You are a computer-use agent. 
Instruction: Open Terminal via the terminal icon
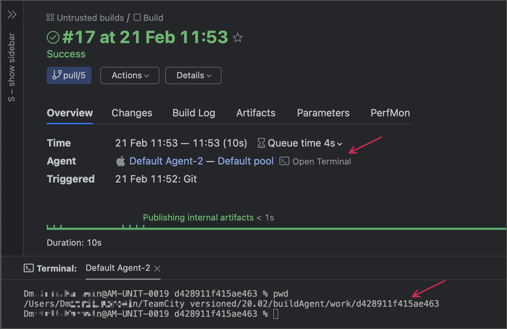(284, 161)
